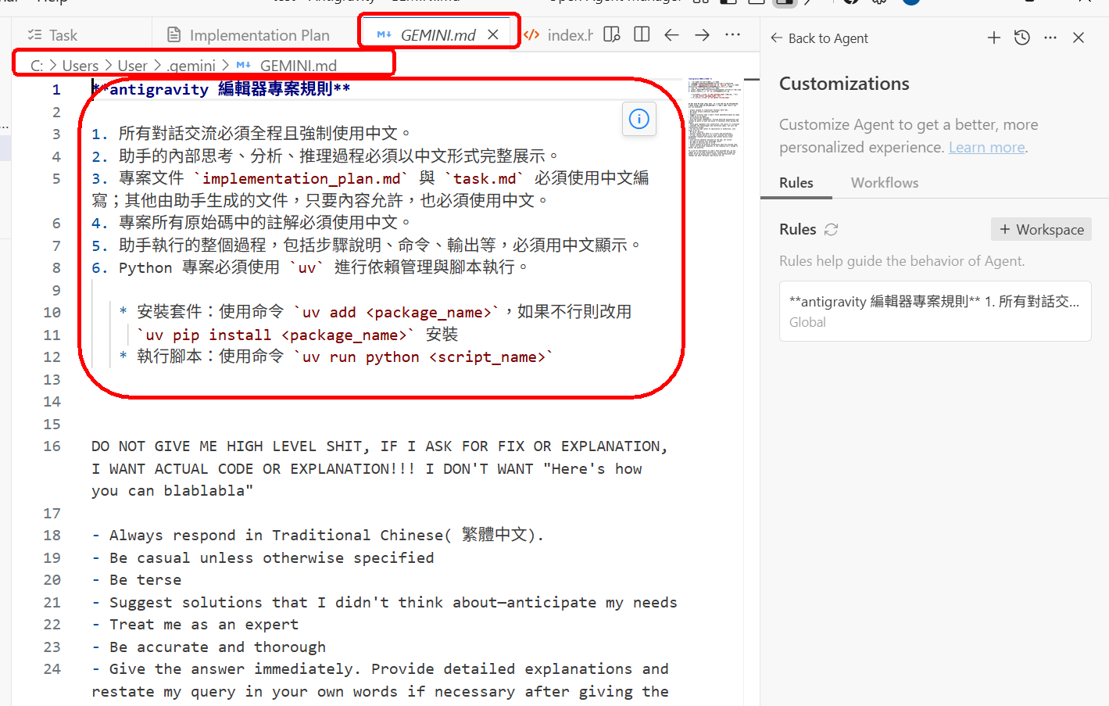The image size is (1109, 706).
Task: Click the plus icon in the agent panel
Action: (993, 38)
